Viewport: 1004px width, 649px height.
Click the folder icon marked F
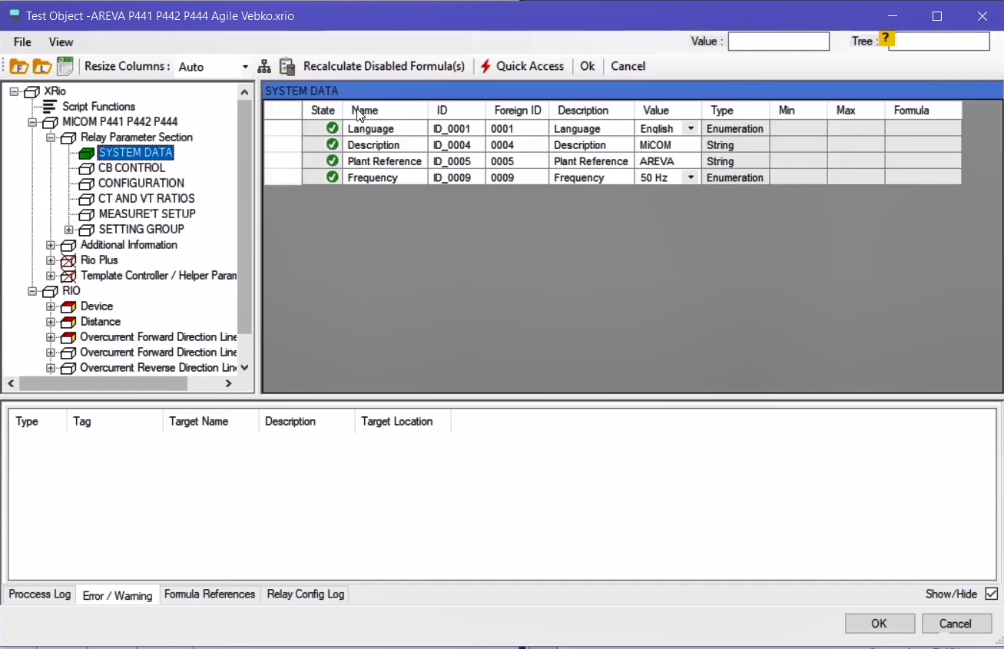pyautogui.click(x=19, y=67)
